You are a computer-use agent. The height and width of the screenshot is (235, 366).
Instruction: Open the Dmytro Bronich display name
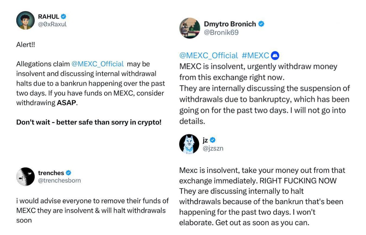(x=230, y=24)
